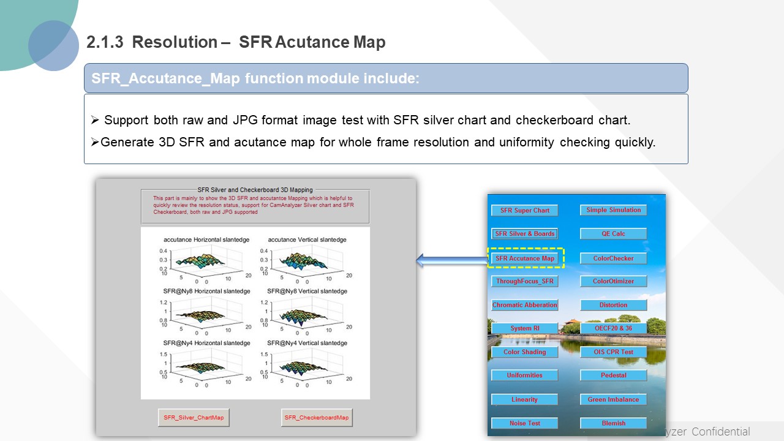The height and width of the screenshot is (441, 784).
Task: Open the SFR Super Chart module
Action: tap(525, 210)
